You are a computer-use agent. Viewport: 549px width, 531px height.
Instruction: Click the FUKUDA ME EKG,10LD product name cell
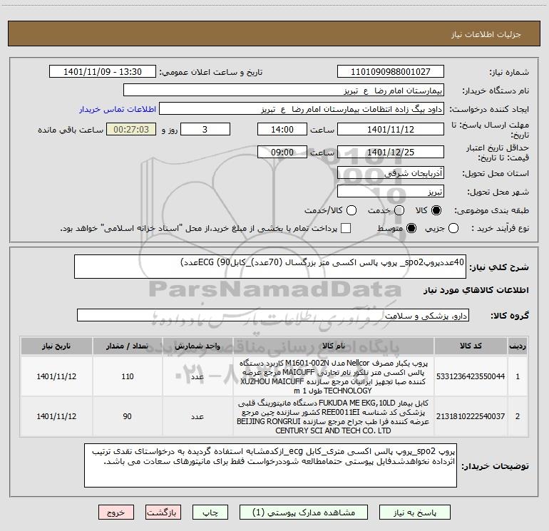click(334, 416)
